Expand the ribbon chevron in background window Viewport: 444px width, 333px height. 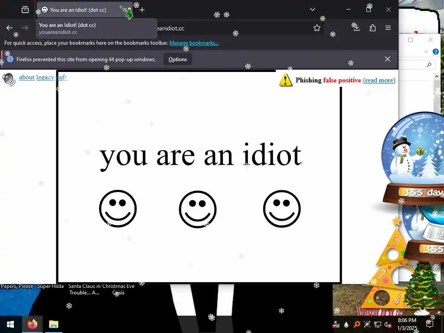pyautogui.click(x=426, y=52)
